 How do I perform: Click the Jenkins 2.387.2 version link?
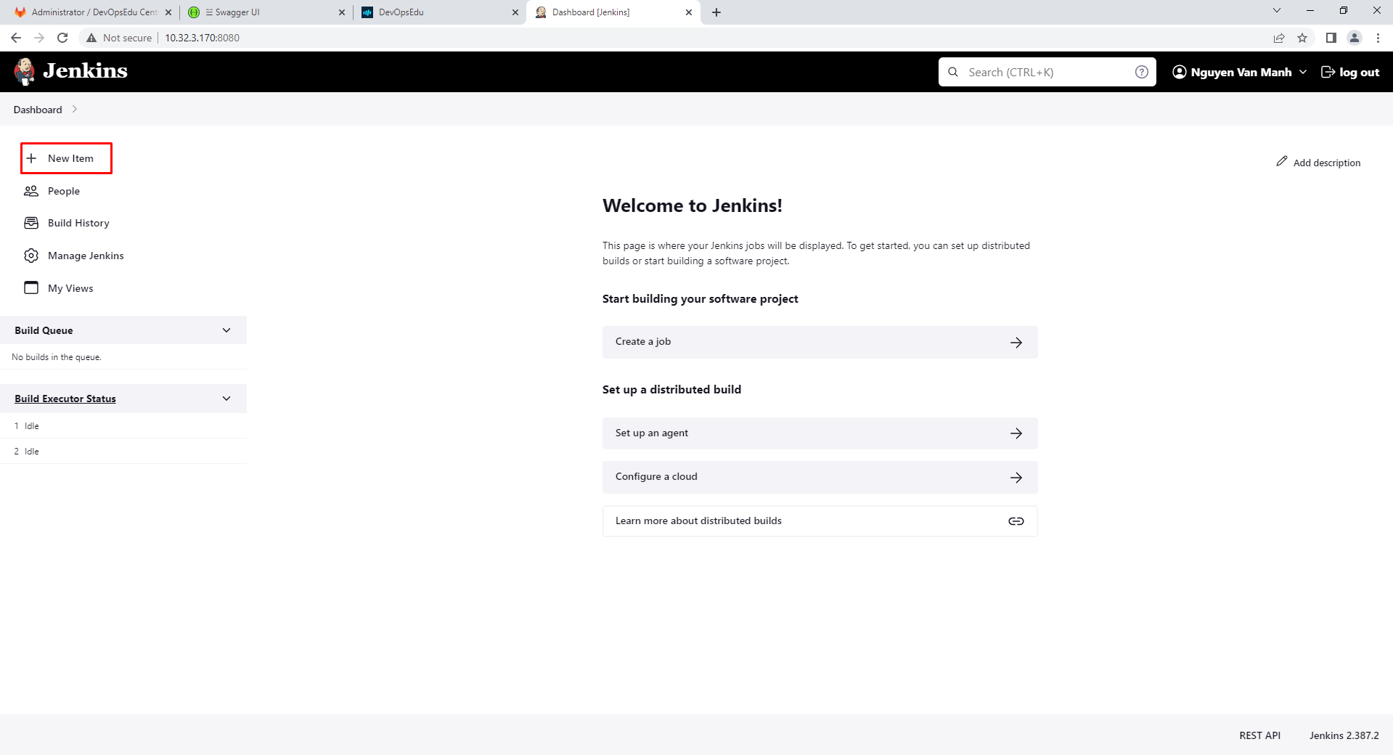click(1344, 735)
